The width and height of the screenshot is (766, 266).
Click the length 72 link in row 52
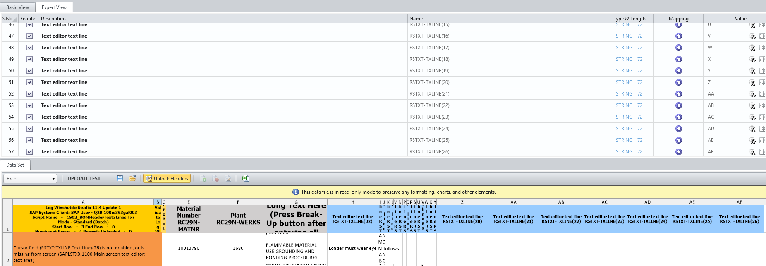(x=640, y=94)
